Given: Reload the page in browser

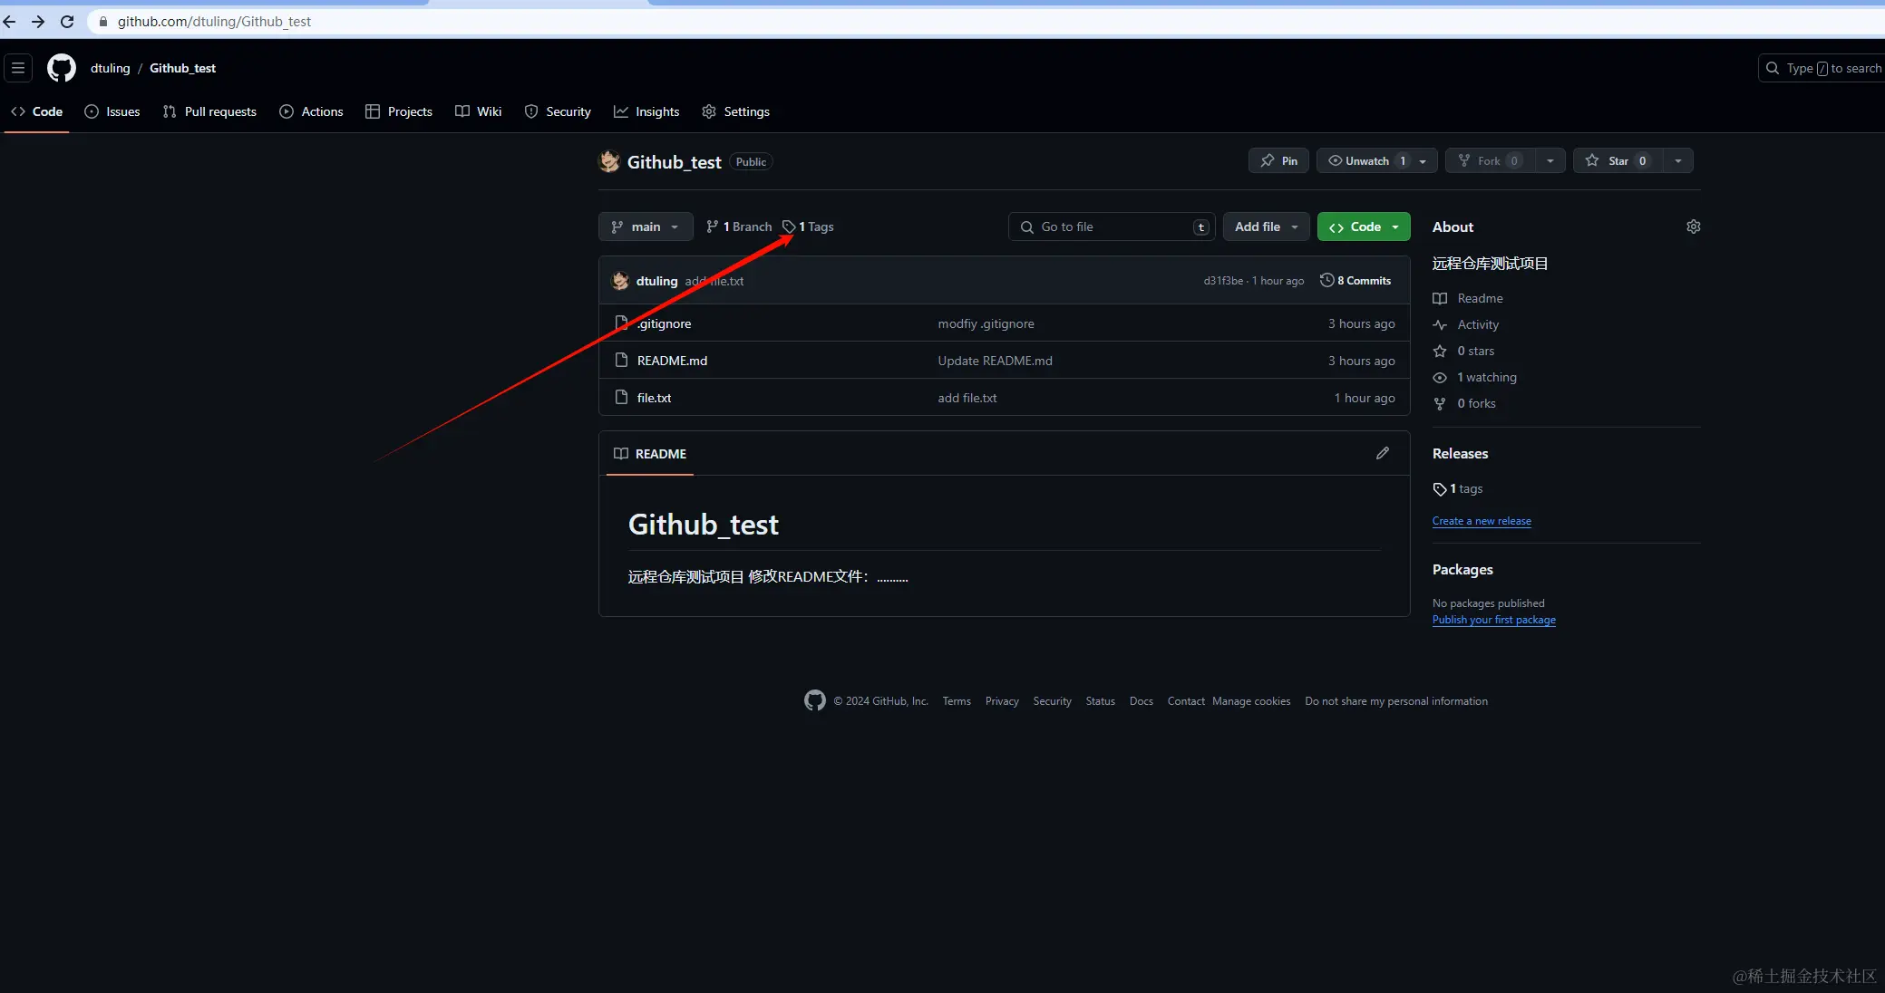Looking at the screenshot, I should point(67,21).
